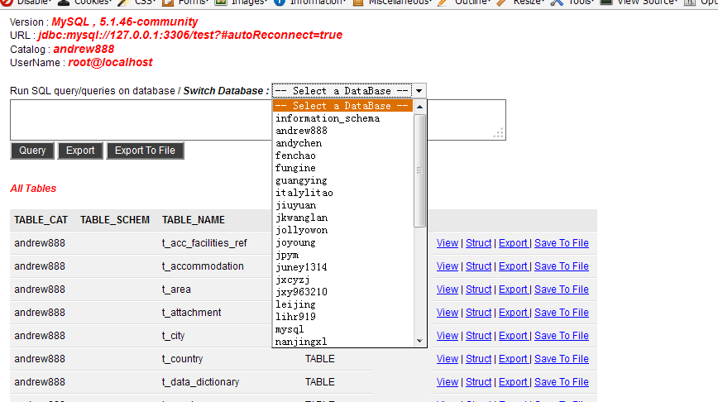
Task: Click Save To File for t_country
Action: point(562,359)
